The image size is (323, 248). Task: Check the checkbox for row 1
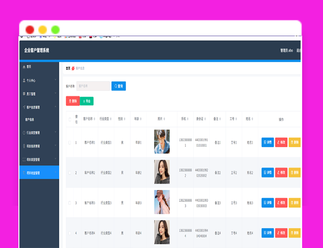point(70,142)
